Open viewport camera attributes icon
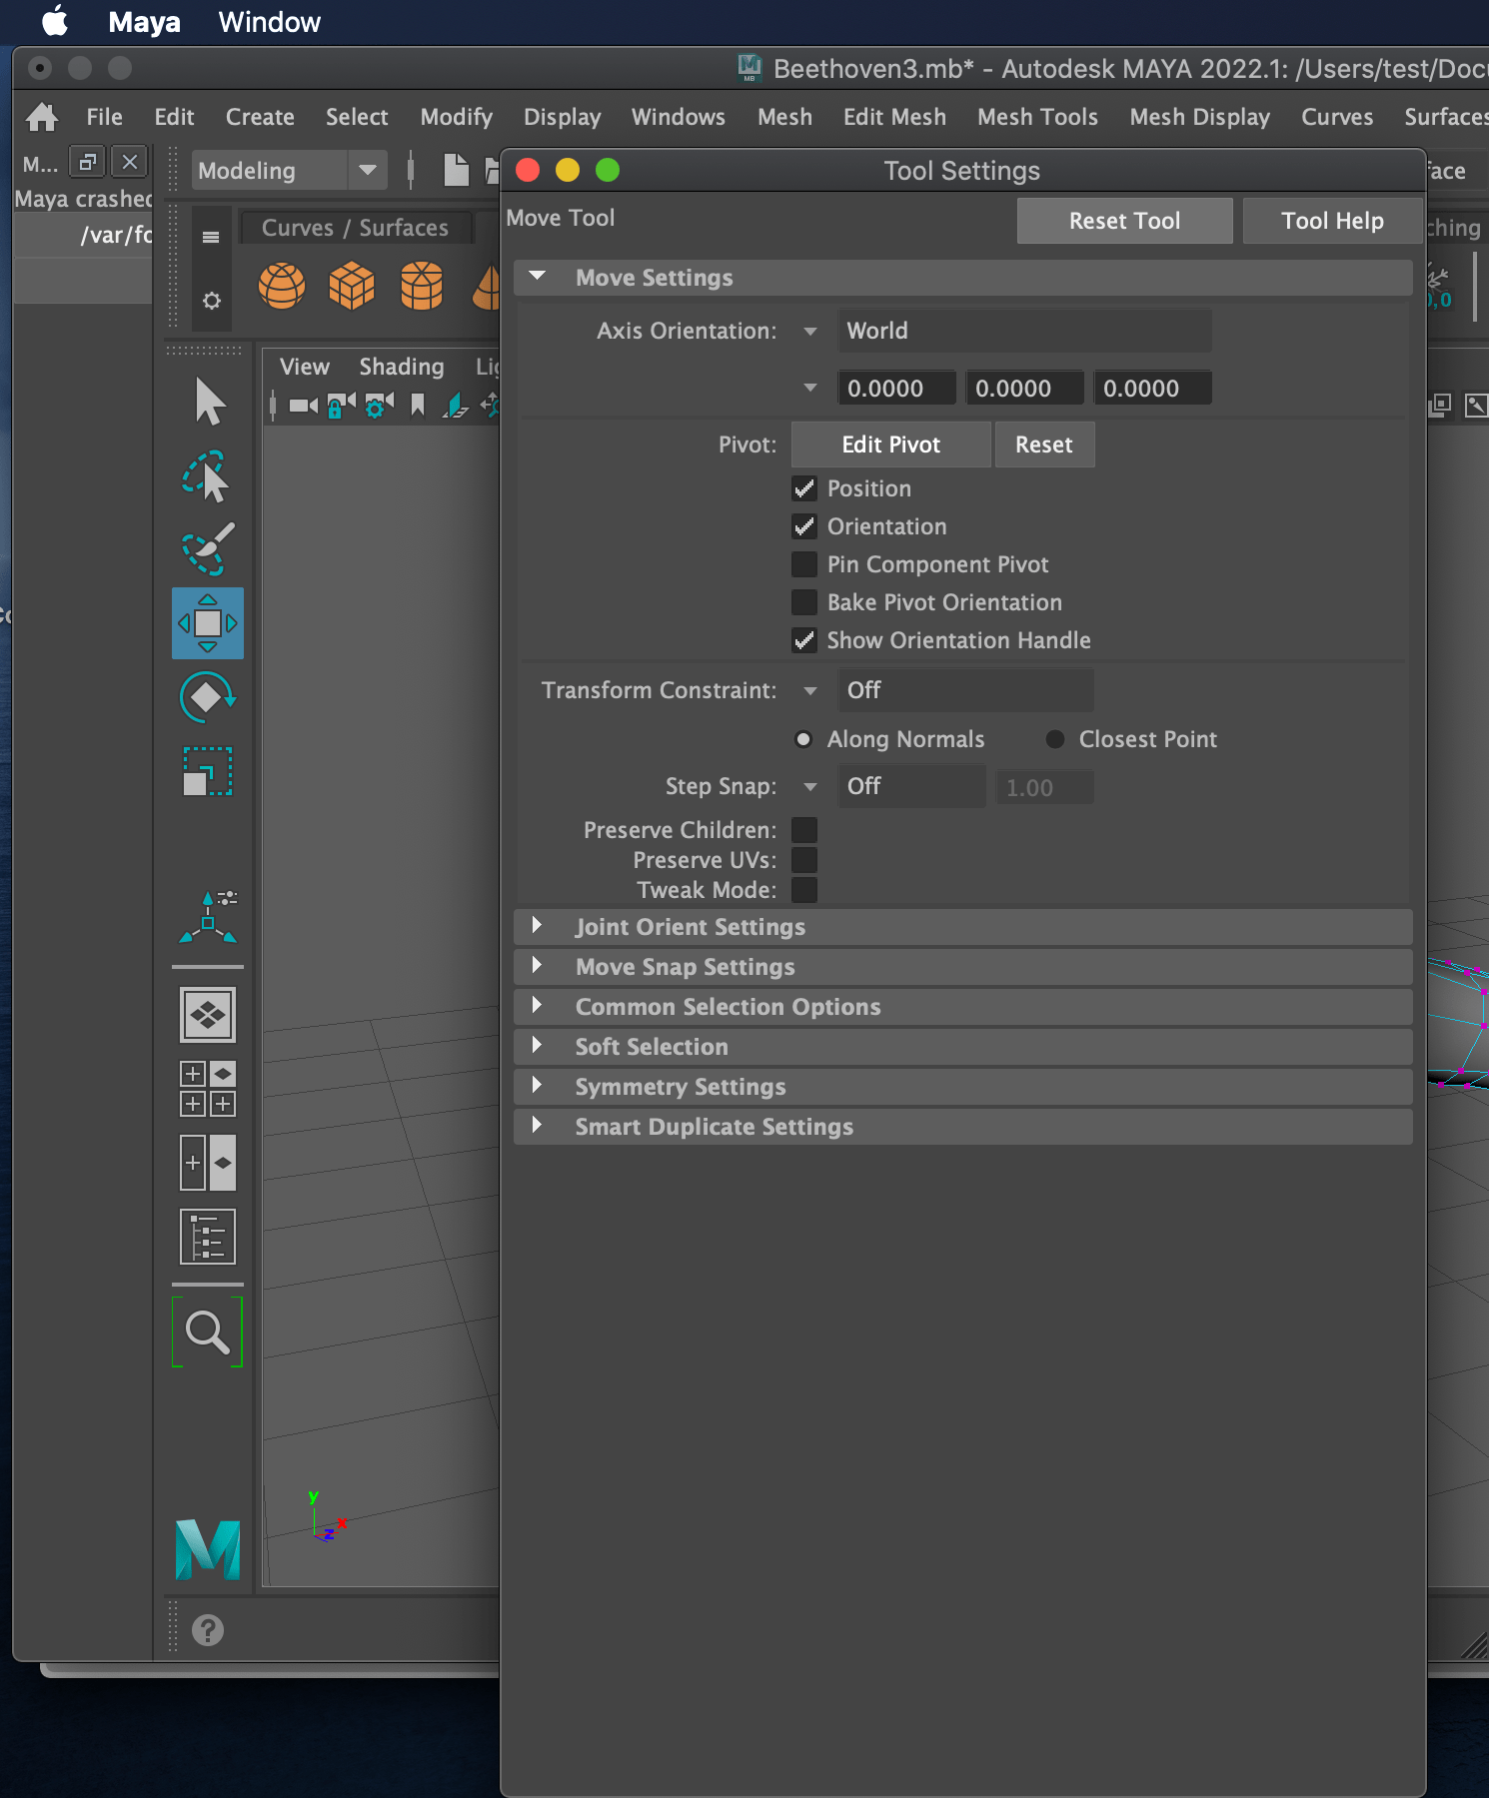This screenshot has width=1489, height=1798. (x=379, y=405)
